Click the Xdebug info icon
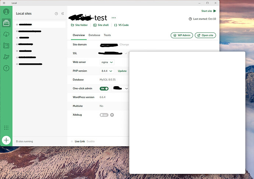Screen dimensions: 254x179 [112, 115]
